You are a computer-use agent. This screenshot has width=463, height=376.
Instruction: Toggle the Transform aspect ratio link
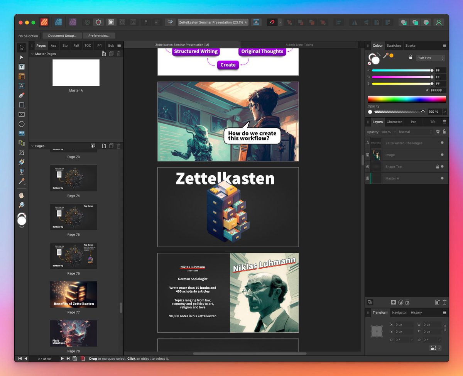click(445, 328)
